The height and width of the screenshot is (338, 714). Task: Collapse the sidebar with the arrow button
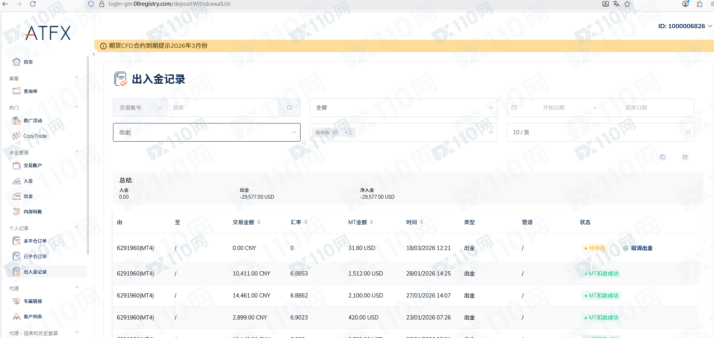[94, 54]
